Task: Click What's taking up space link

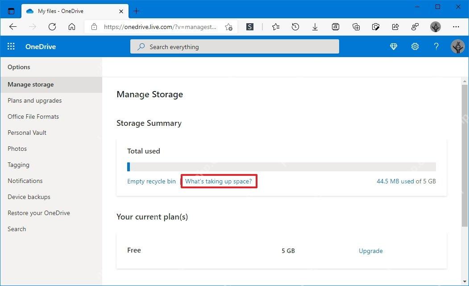Action: pos(219,181)
